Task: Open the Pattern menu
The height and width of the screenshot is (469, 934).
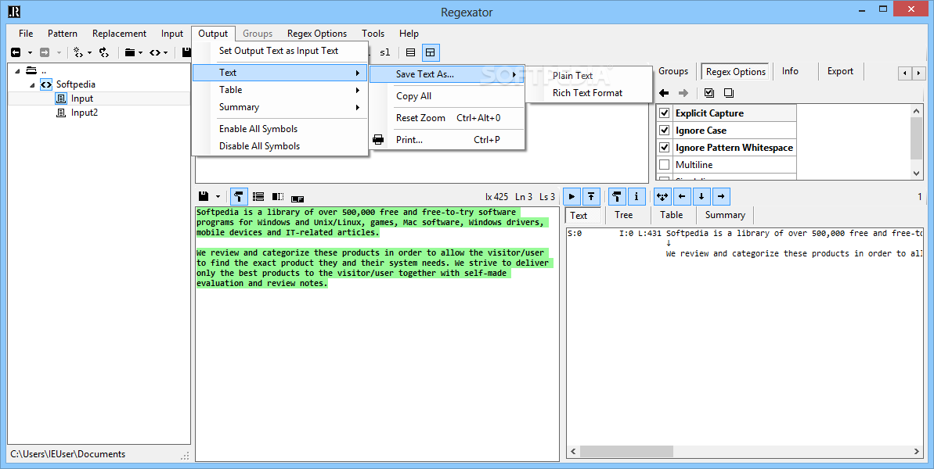Action: tap(63, 34)
